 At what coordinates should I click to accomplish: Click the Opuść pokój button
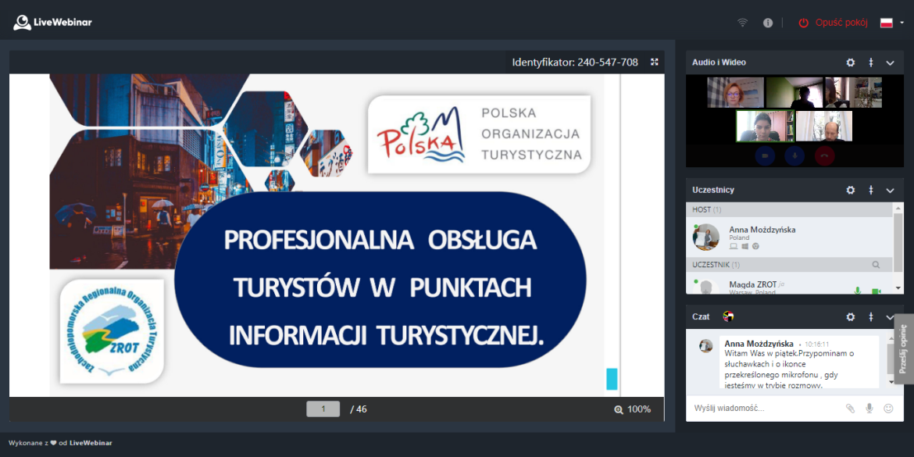(833, 23)
